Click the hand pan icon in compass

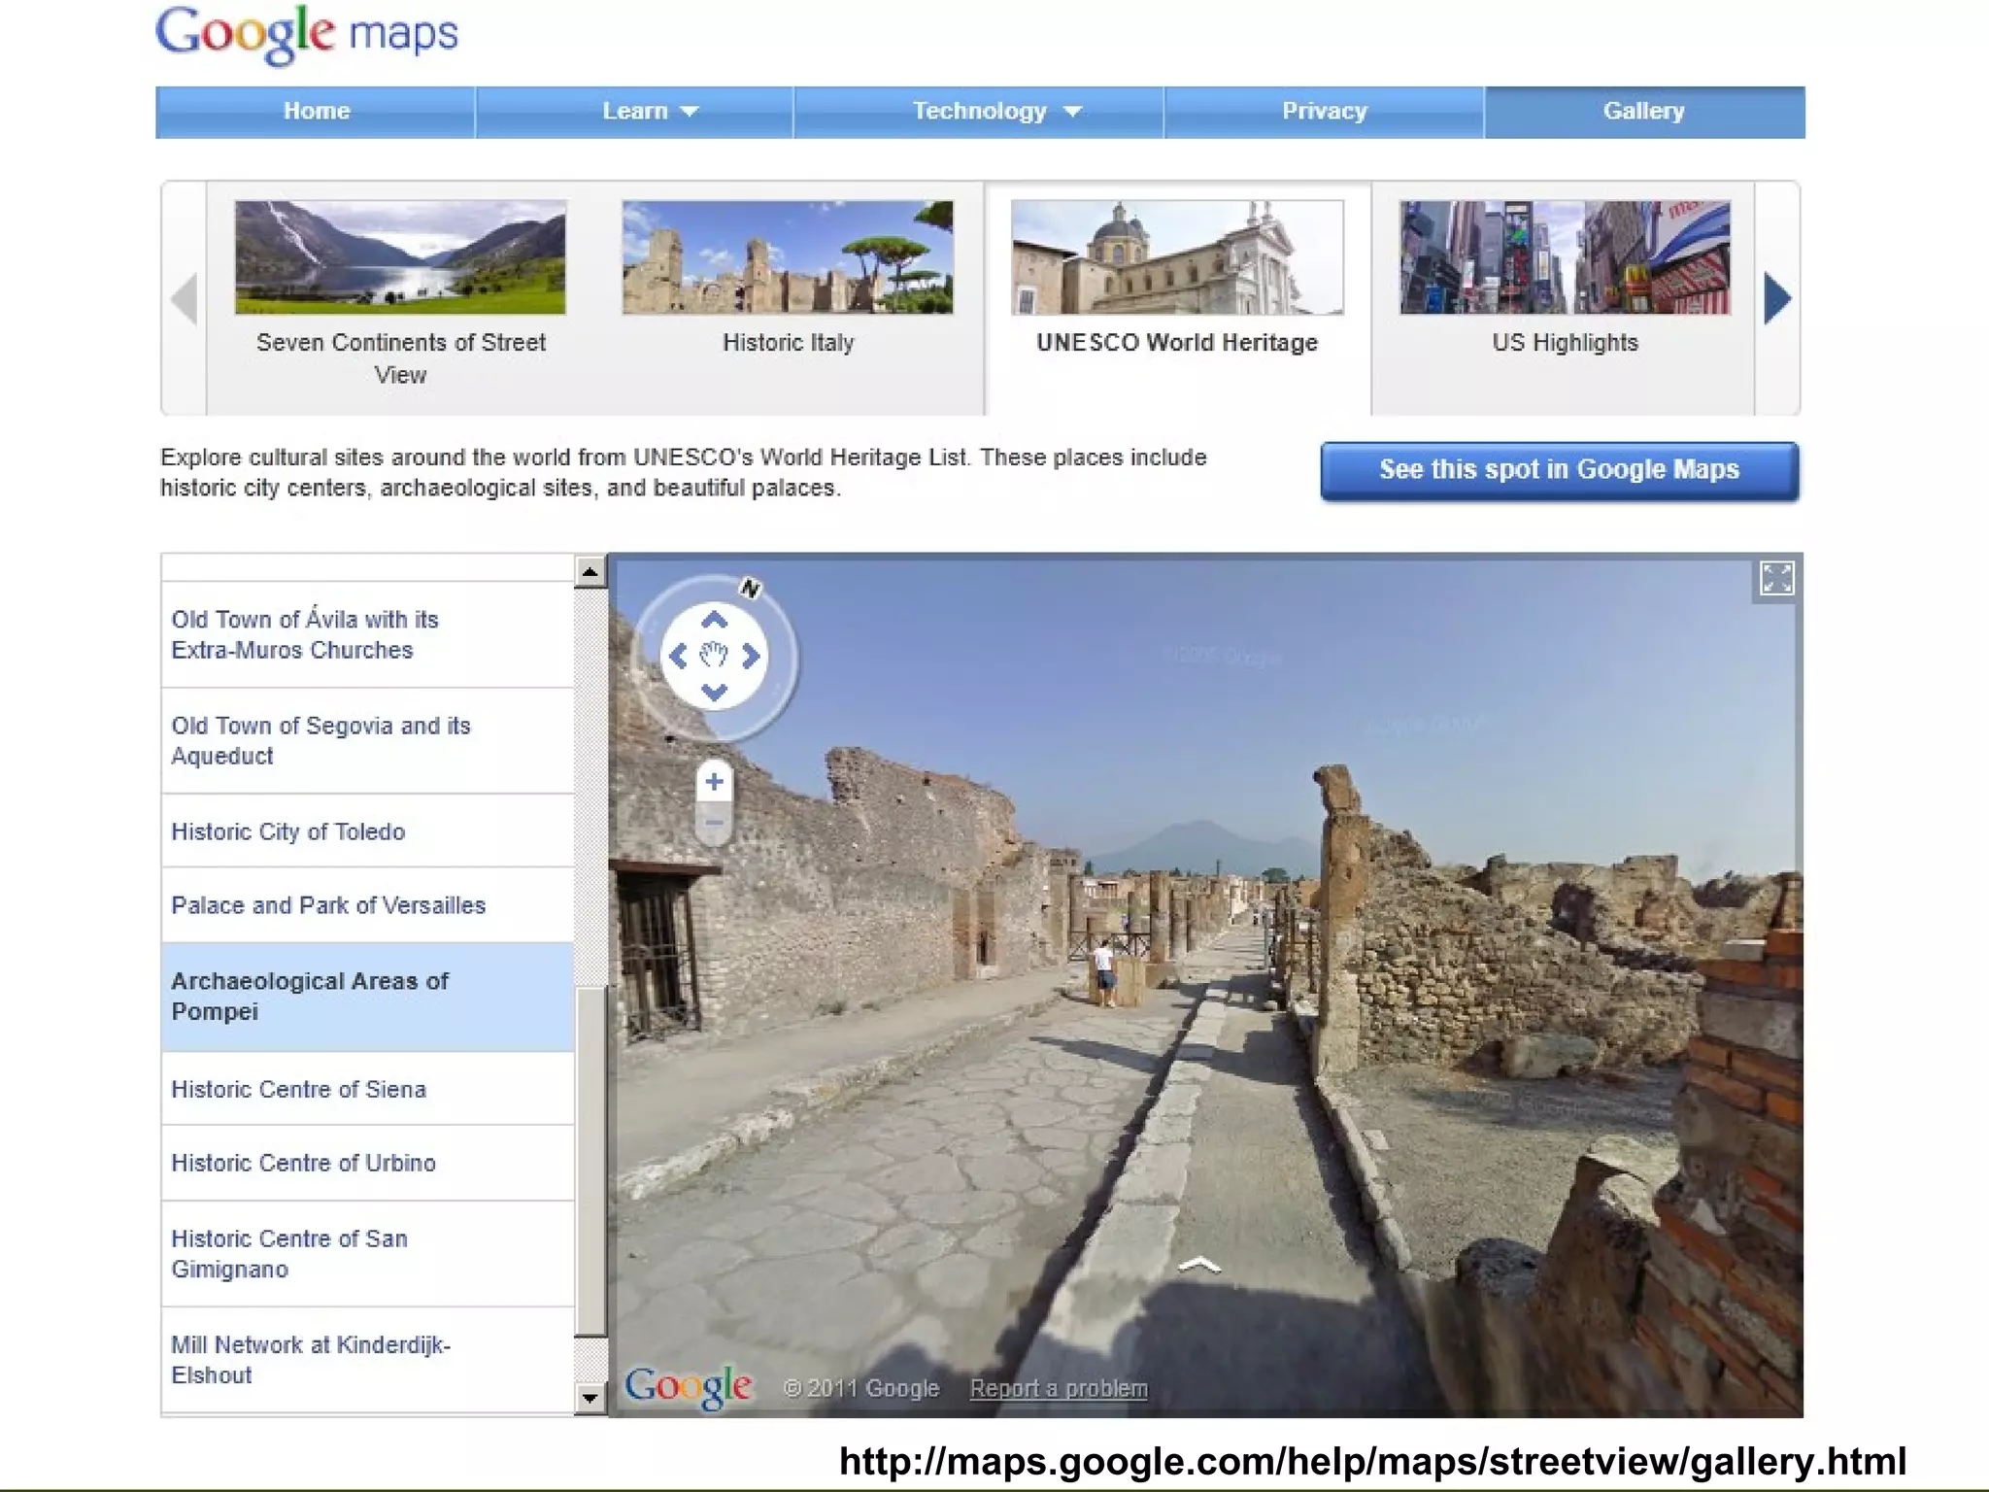click(714, 656)
